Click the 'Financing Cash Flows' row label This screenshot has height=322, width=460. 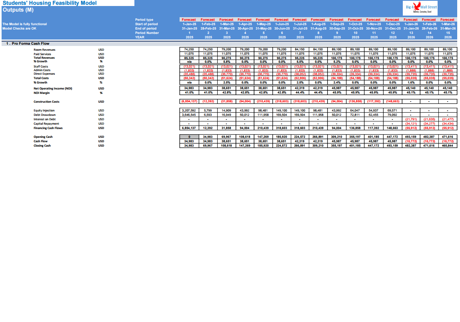(x=48, y=128)
